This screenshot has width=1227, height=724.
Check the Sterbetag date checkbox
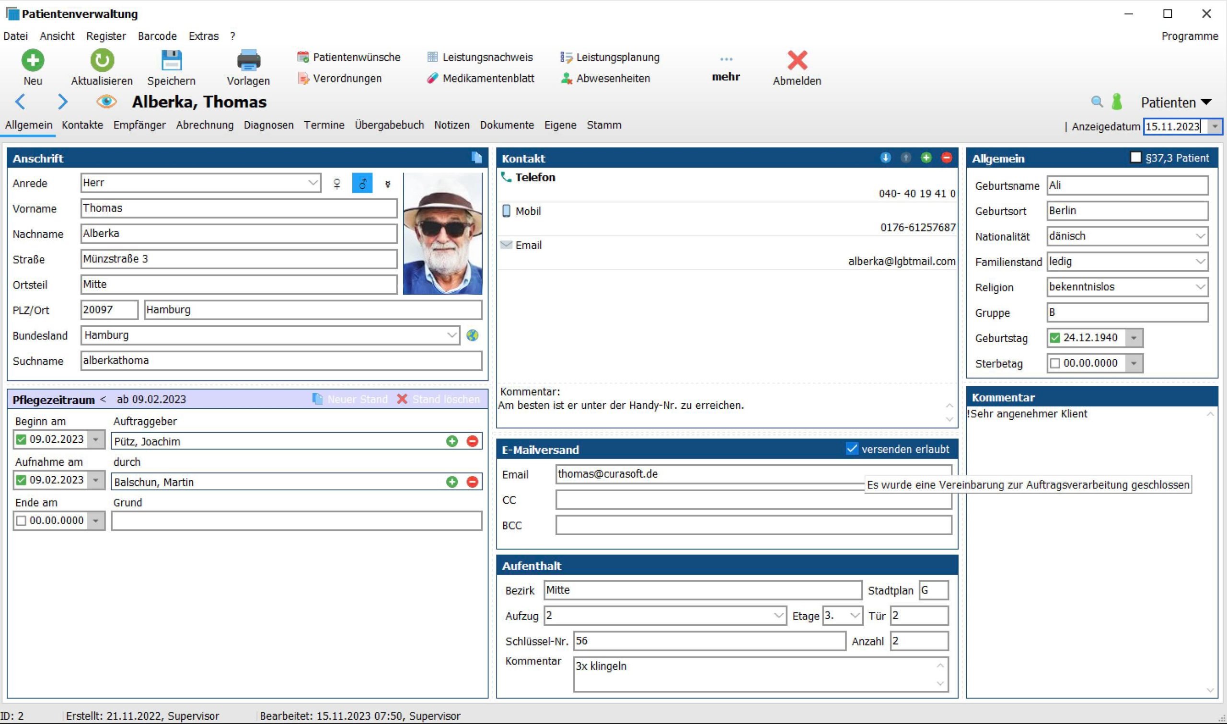[x=1055, y=364]
